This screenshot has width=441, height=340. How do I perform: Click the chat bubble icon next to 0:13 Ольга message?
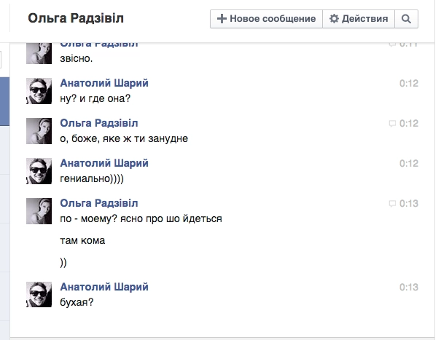[x=392, y=204]
